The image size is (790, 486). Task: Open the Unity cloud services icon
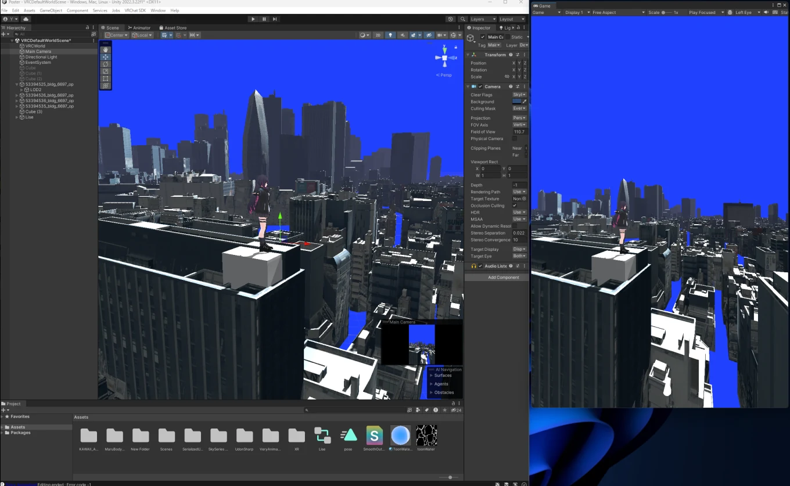26,19
